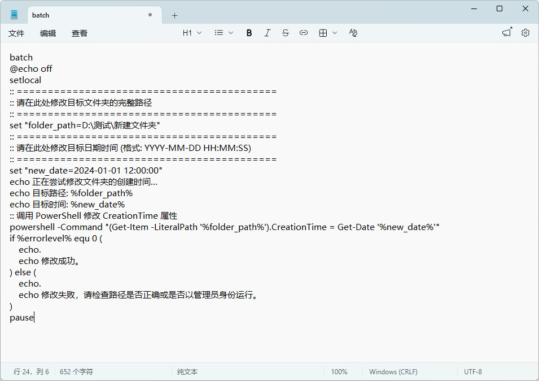Image resolution: width=539 pixels, height=381 pixels.
Task: Open the announcements megaphone icon
Action: [x=506, y=33]
